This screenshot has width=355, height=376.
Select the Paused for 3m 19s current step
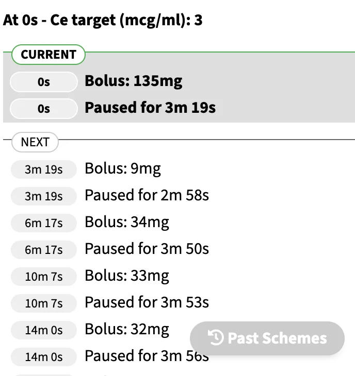[x=150, y=108]
